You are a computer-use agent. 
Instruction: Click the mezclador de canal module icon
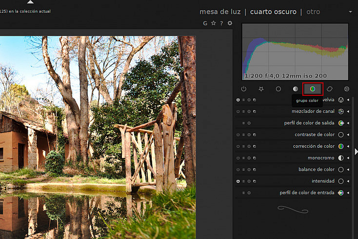click(341, 111)
